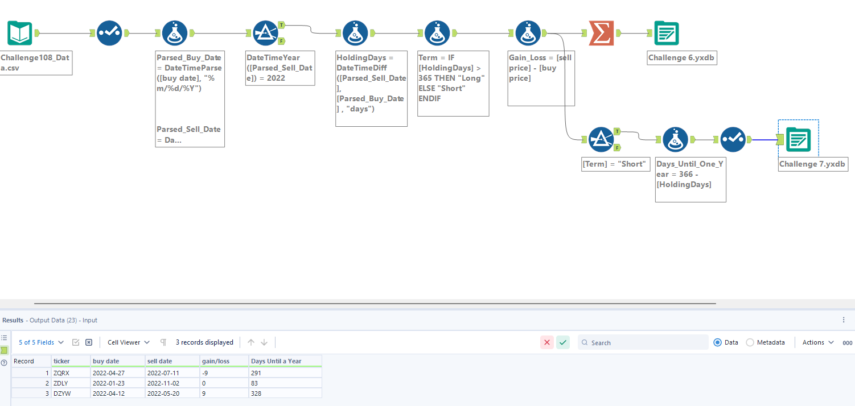Click the sell date cell 2022-11-02
The image size is (855, 406).
point(172,383)
